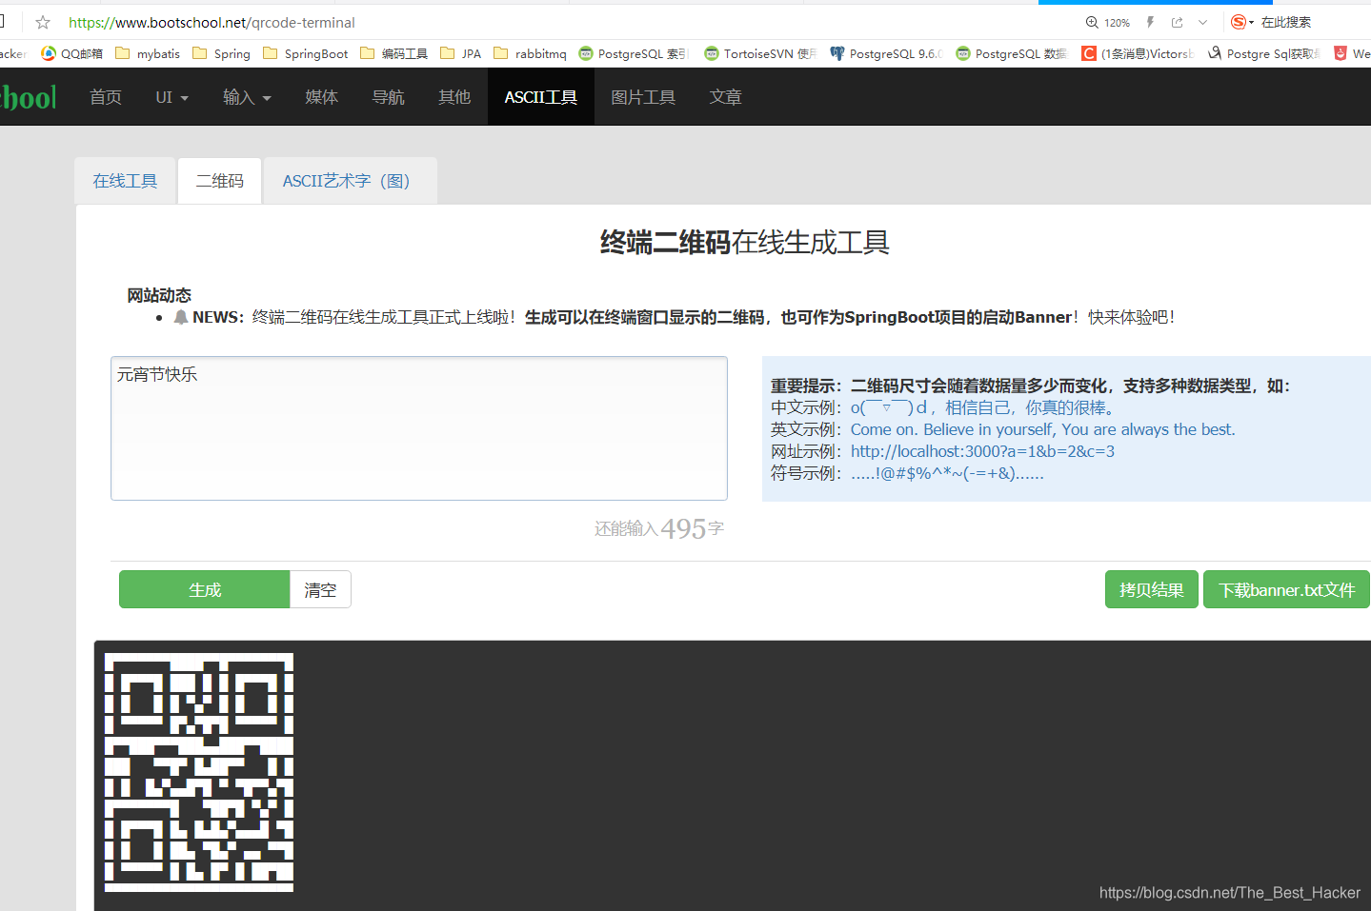Expand the UI dropdown menu
This screenshot has width=1371, height=911.
point(172,97)
